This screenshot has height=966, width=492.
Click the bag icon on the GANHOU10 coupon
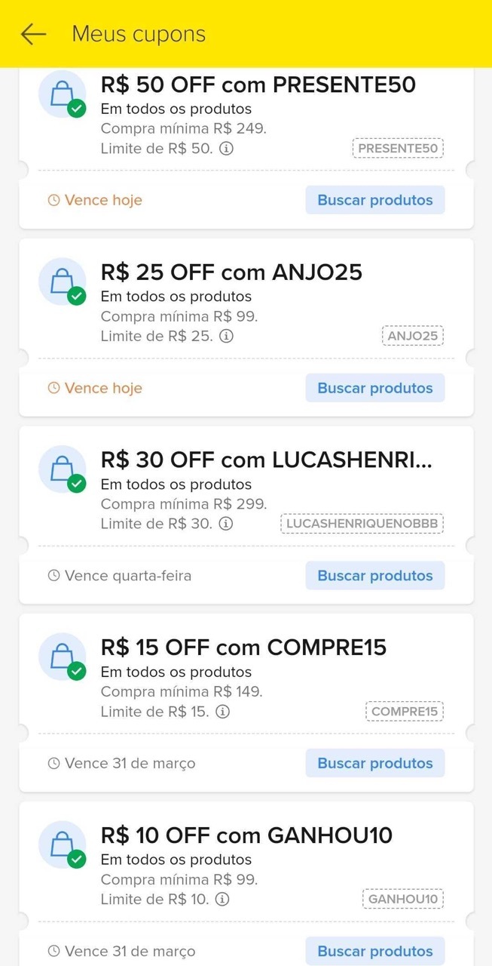tap(63, 844)
